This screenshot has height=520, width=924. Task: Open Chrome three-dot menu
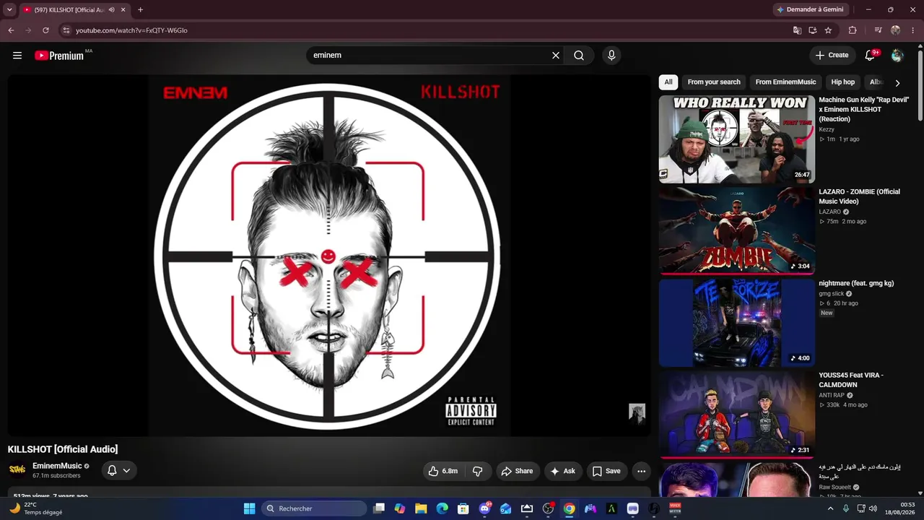(913, 30)
